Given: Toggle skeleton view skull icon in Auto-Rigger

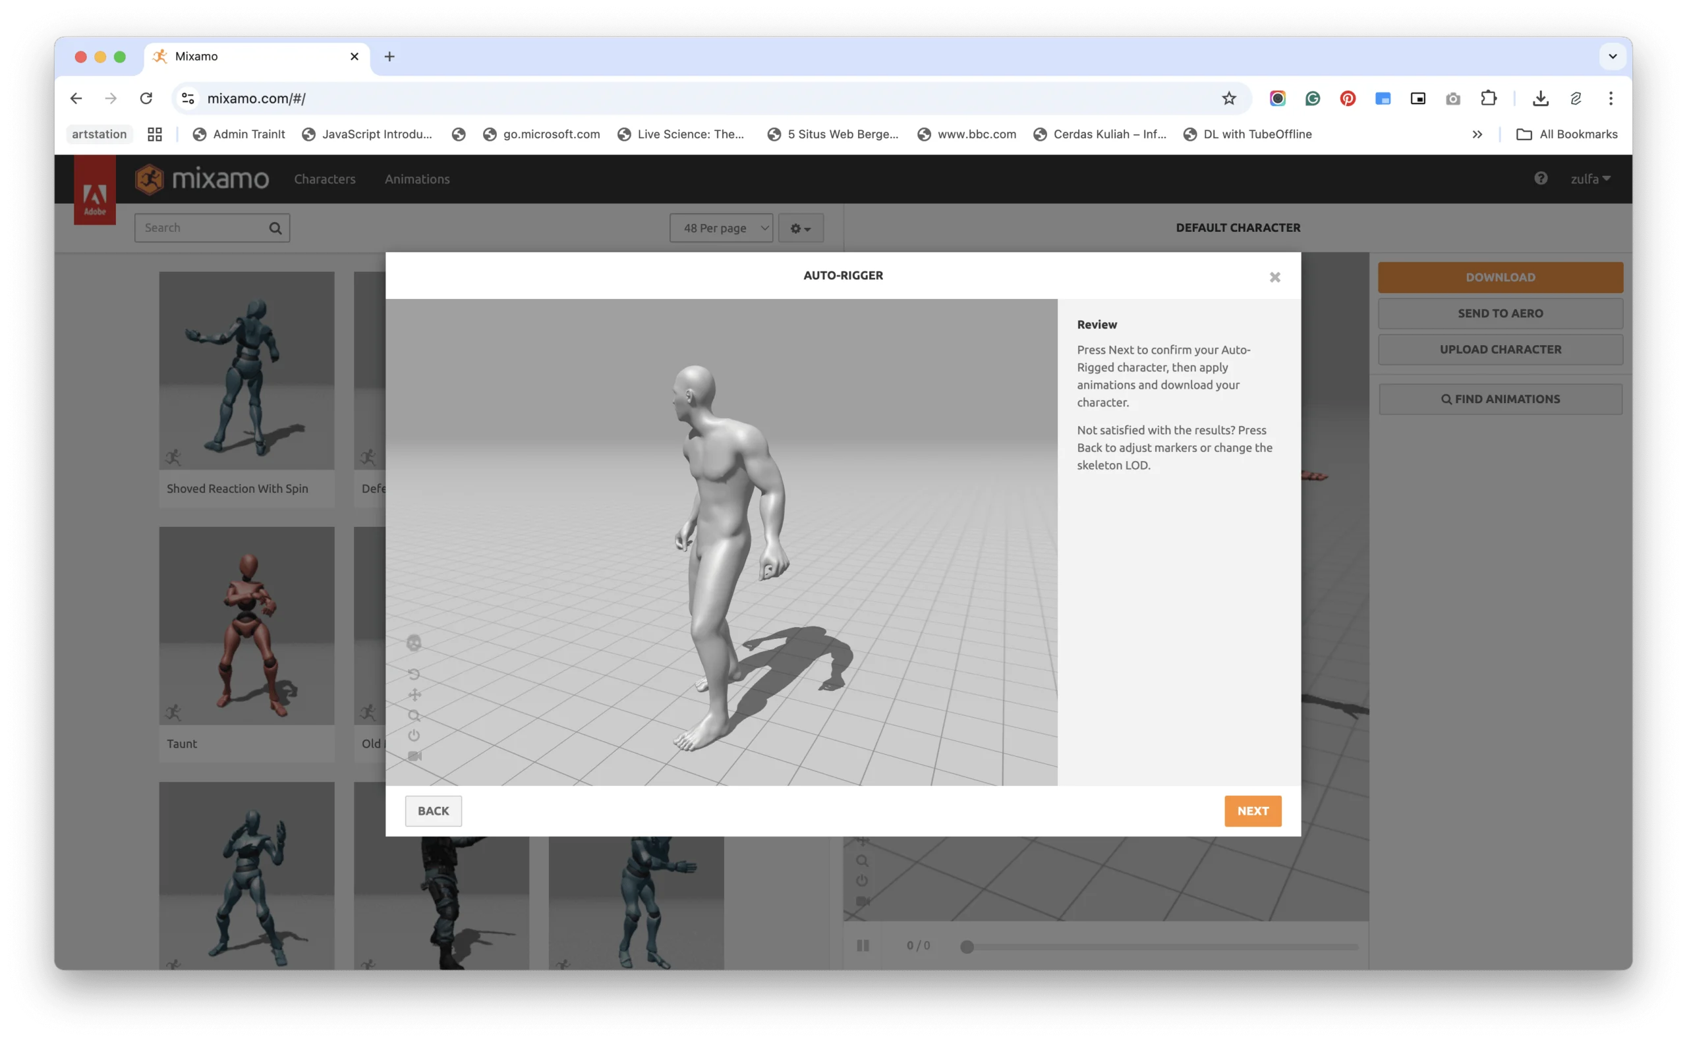Looking at the screenshot, I should (x=414, y=643).
